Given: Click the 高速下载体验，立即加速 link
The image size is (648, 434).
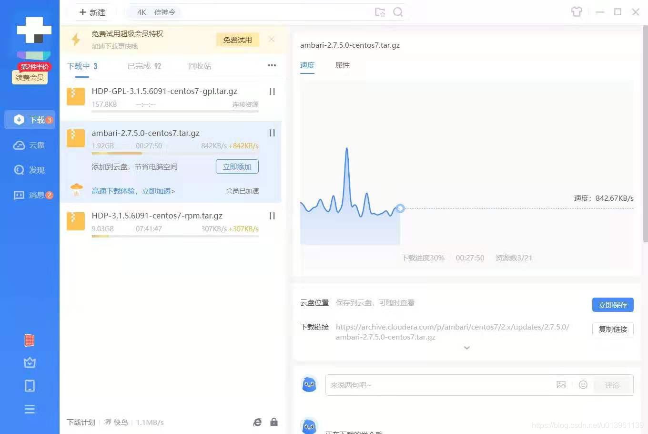Looking at the screenshot, I should click(133, 191).
